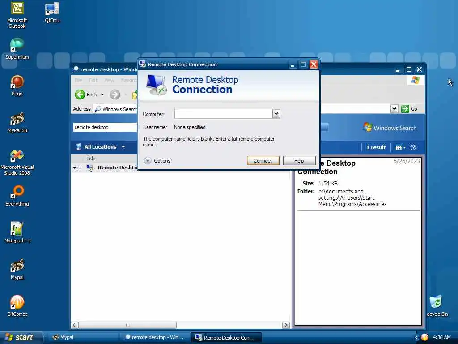458x344 pixels.
Task: Click the green Go arrow button
Action: coord(405,109)
